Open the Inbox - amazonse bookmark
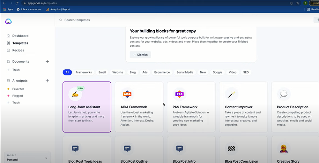 (x=29, y=9)
